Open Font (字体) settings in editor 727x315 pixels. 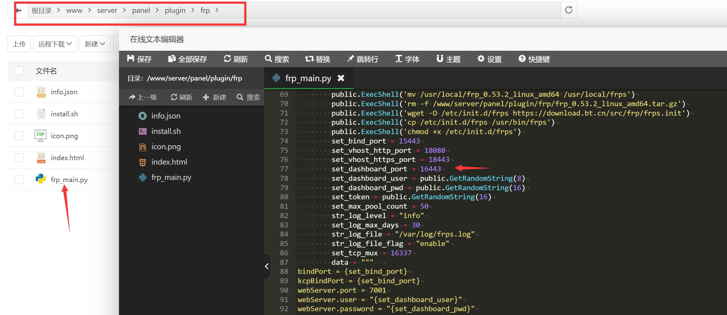pos(407,59)
